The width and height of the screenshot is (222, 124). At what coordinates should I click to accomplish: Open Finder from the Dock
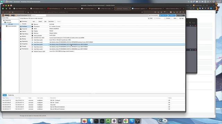click(90, 121)
